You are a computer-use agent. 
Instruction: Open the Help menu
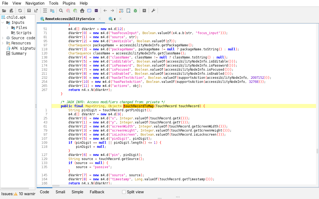[x=84, y=3]
